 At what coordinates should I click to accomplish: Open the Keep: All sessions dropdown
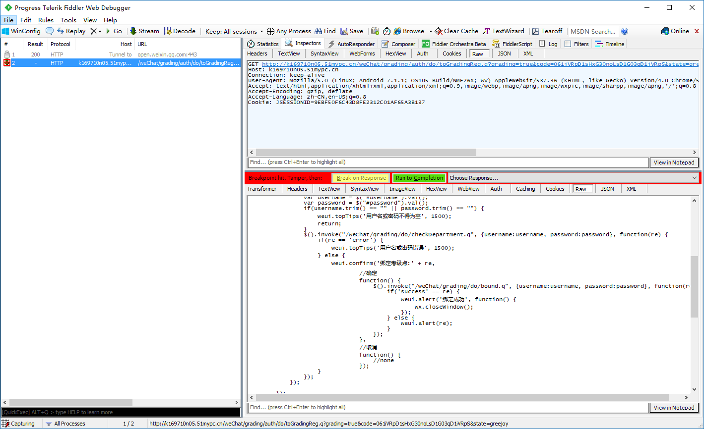234,31
